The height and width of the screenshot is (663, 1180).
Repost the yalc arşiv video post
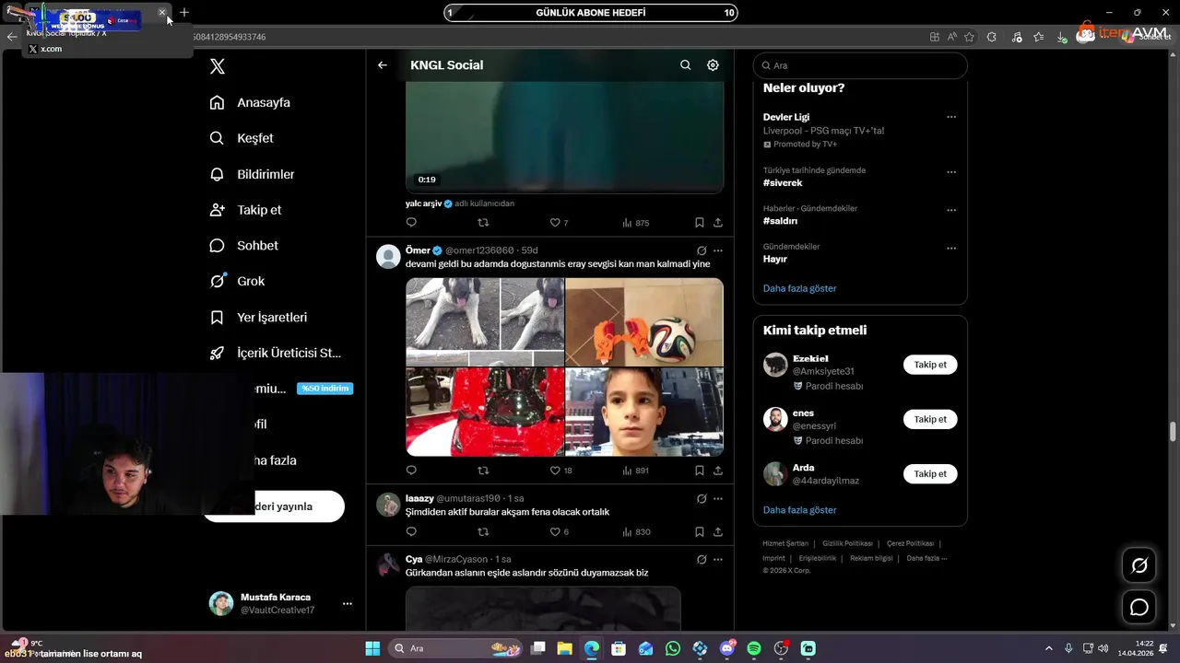point(483,223)
